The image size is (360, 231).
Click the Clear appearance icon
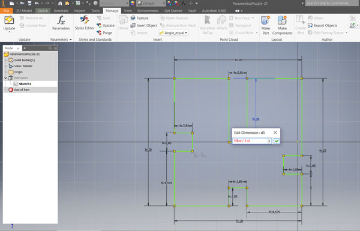tap(176, 3)
